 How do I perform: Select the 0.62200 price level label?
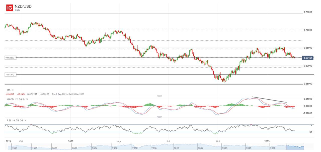point(10,57)
